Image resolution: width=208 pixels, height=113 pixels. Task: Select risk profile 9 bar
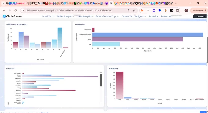point(60,38)
